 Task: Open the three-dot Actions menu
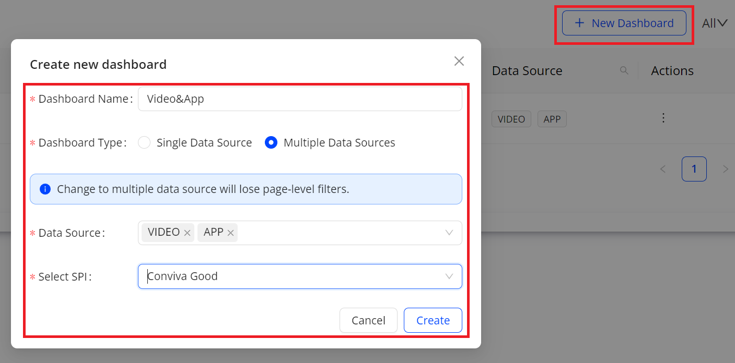point(663,118)
